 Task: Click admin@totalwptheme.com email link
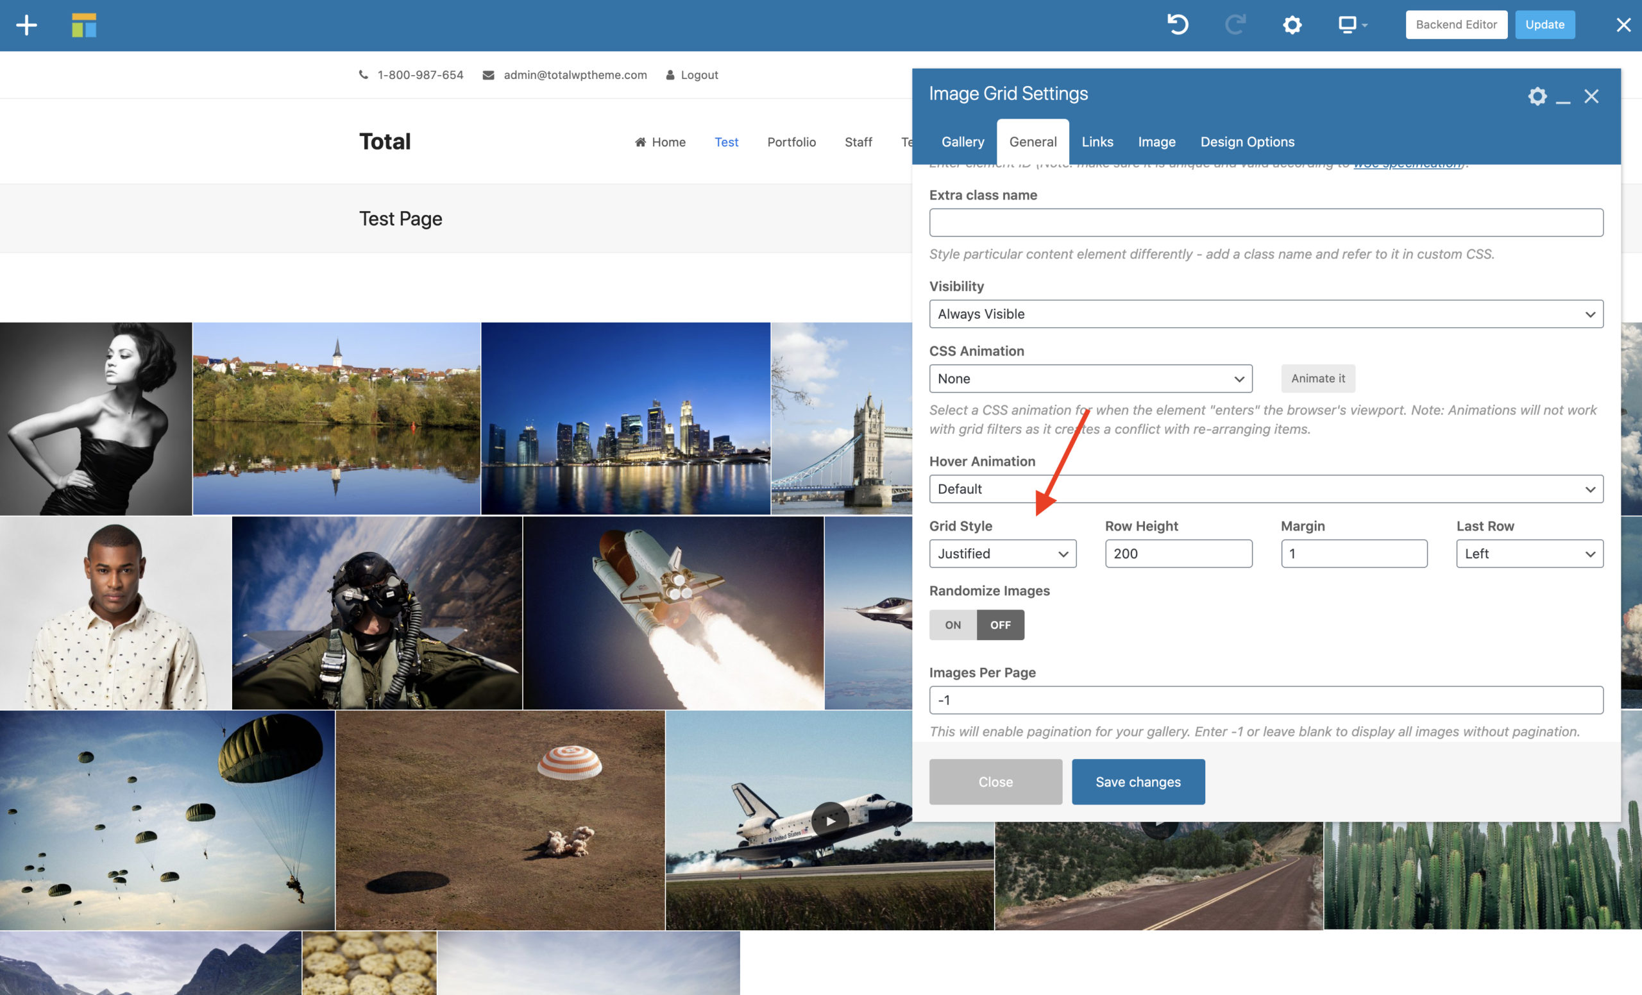click(x=575, y=75)
